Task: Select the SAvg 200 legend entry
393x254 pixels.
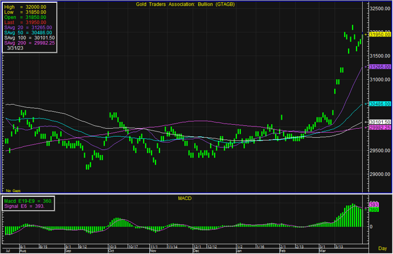Action: pyautogui.click(x=22, y=43)
